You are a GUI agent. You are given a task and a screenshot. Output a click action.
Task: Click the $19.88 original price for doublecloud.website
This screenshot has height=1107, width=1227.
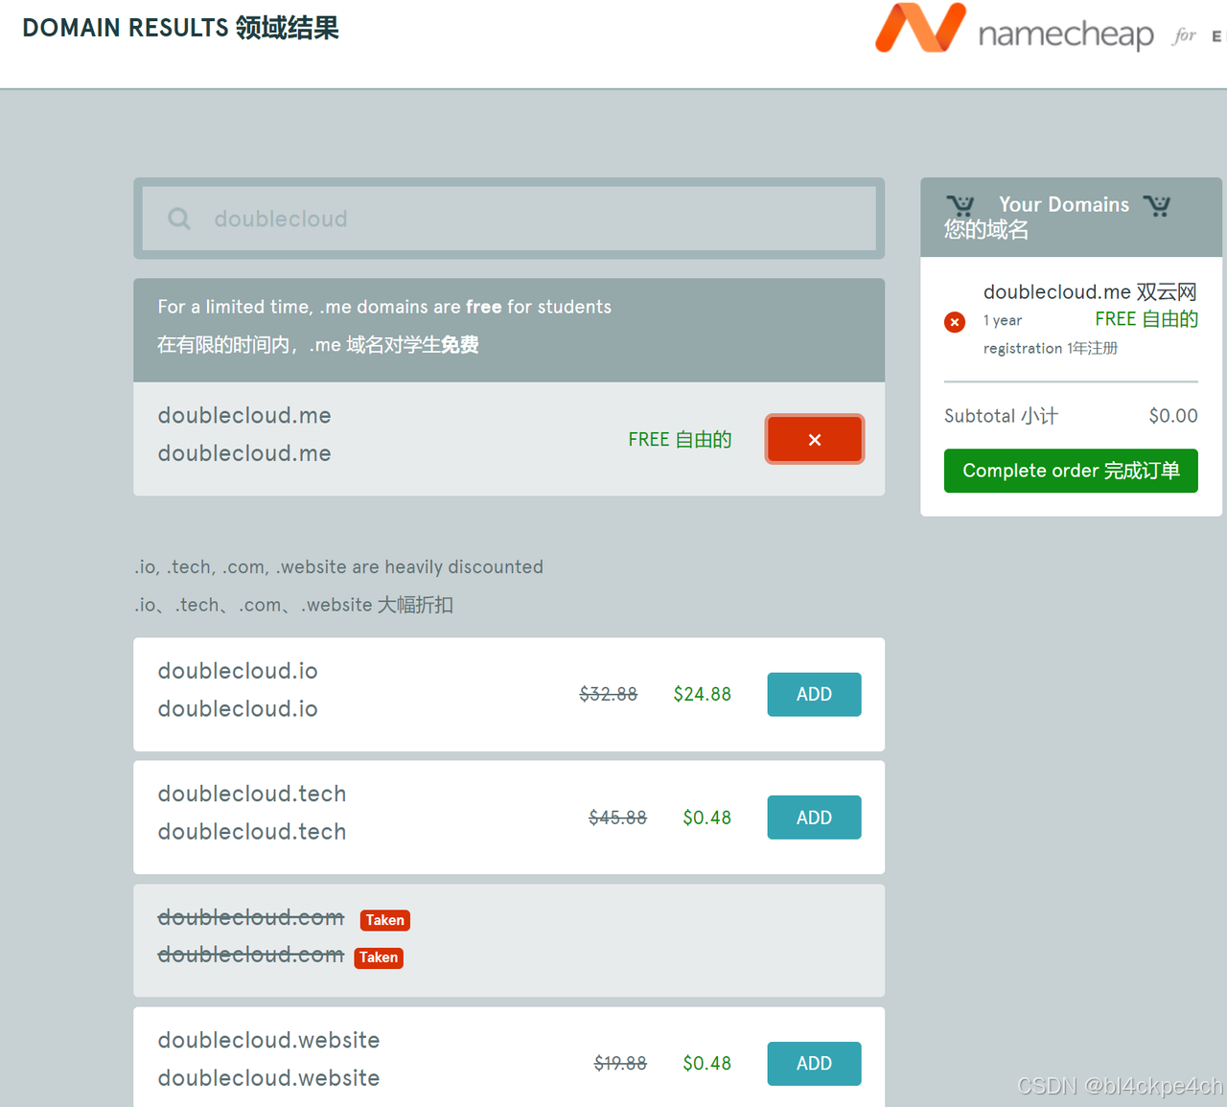point(620,1063)
